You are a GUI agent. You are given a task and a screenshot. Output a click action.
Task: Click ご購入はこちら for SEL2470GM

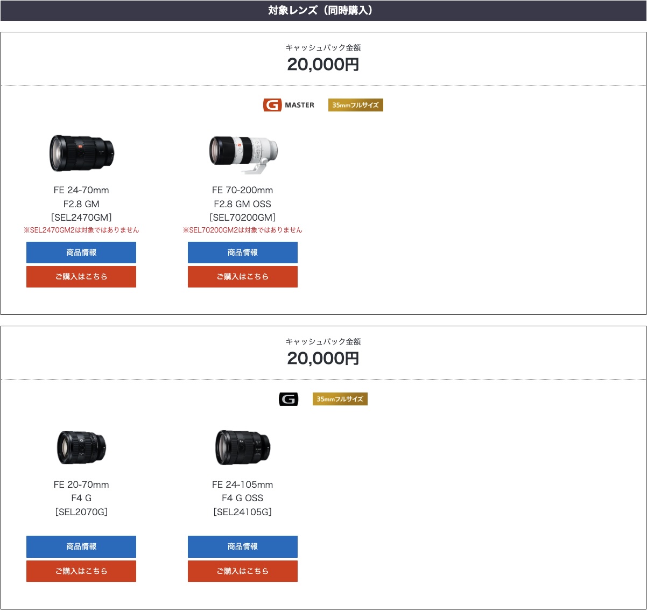(x=81, y=277)
